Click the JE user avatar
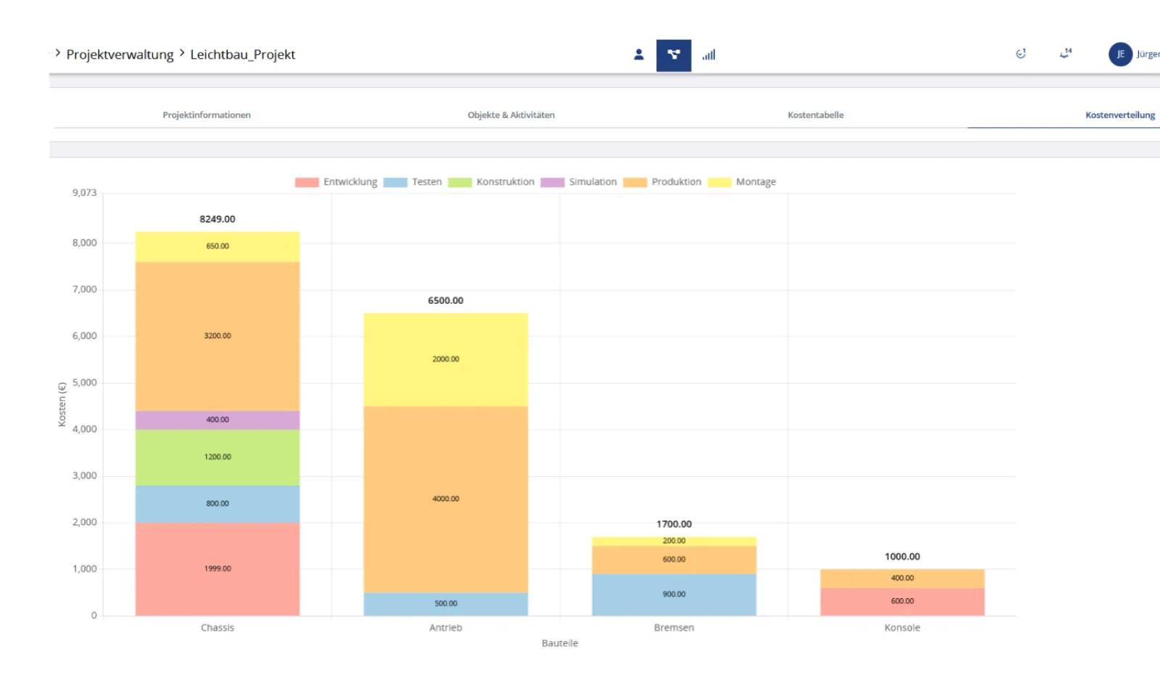 1120,54
